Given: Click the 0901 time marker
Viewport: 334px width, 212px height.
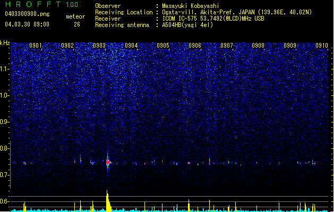Looking at the screenshot, I should click(36, 46).
